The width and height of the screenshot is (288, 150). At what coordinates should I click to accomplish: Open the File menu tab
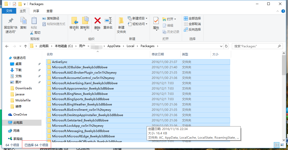pos(9,11)
